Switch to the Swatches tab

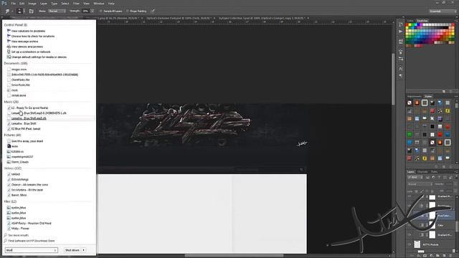click(422, 21)
